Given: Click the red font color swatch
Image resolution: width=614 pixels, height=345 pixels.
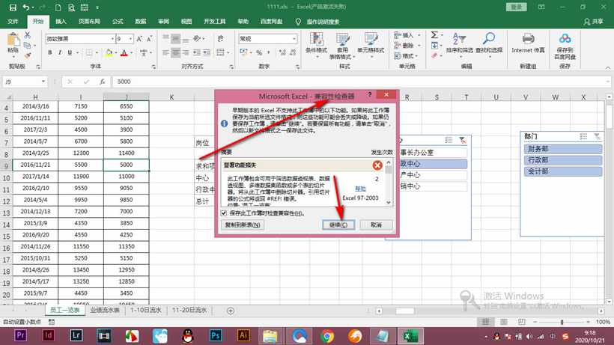Looking at the screenshot, I should [x=124, y=52].
